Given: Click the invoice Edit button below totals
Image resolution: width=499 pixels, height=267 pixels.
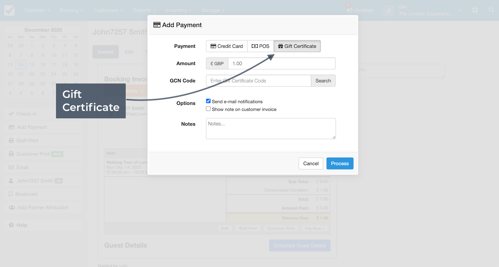Looking at the screenshot, I should point(225,228).
